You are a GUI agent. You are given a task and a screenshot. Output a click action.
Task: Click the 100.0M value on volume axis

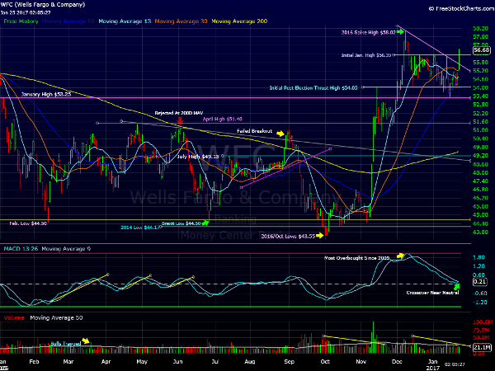[483, 322]
